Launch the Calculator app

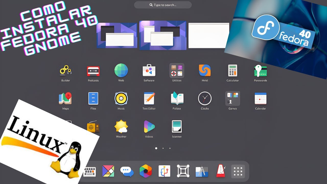tap(232, 71)
